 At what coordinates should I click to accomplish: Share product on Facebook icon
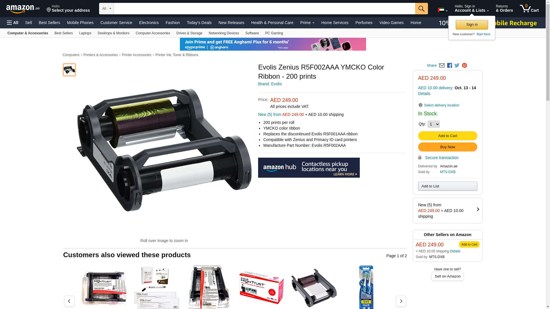pos(449,66)
